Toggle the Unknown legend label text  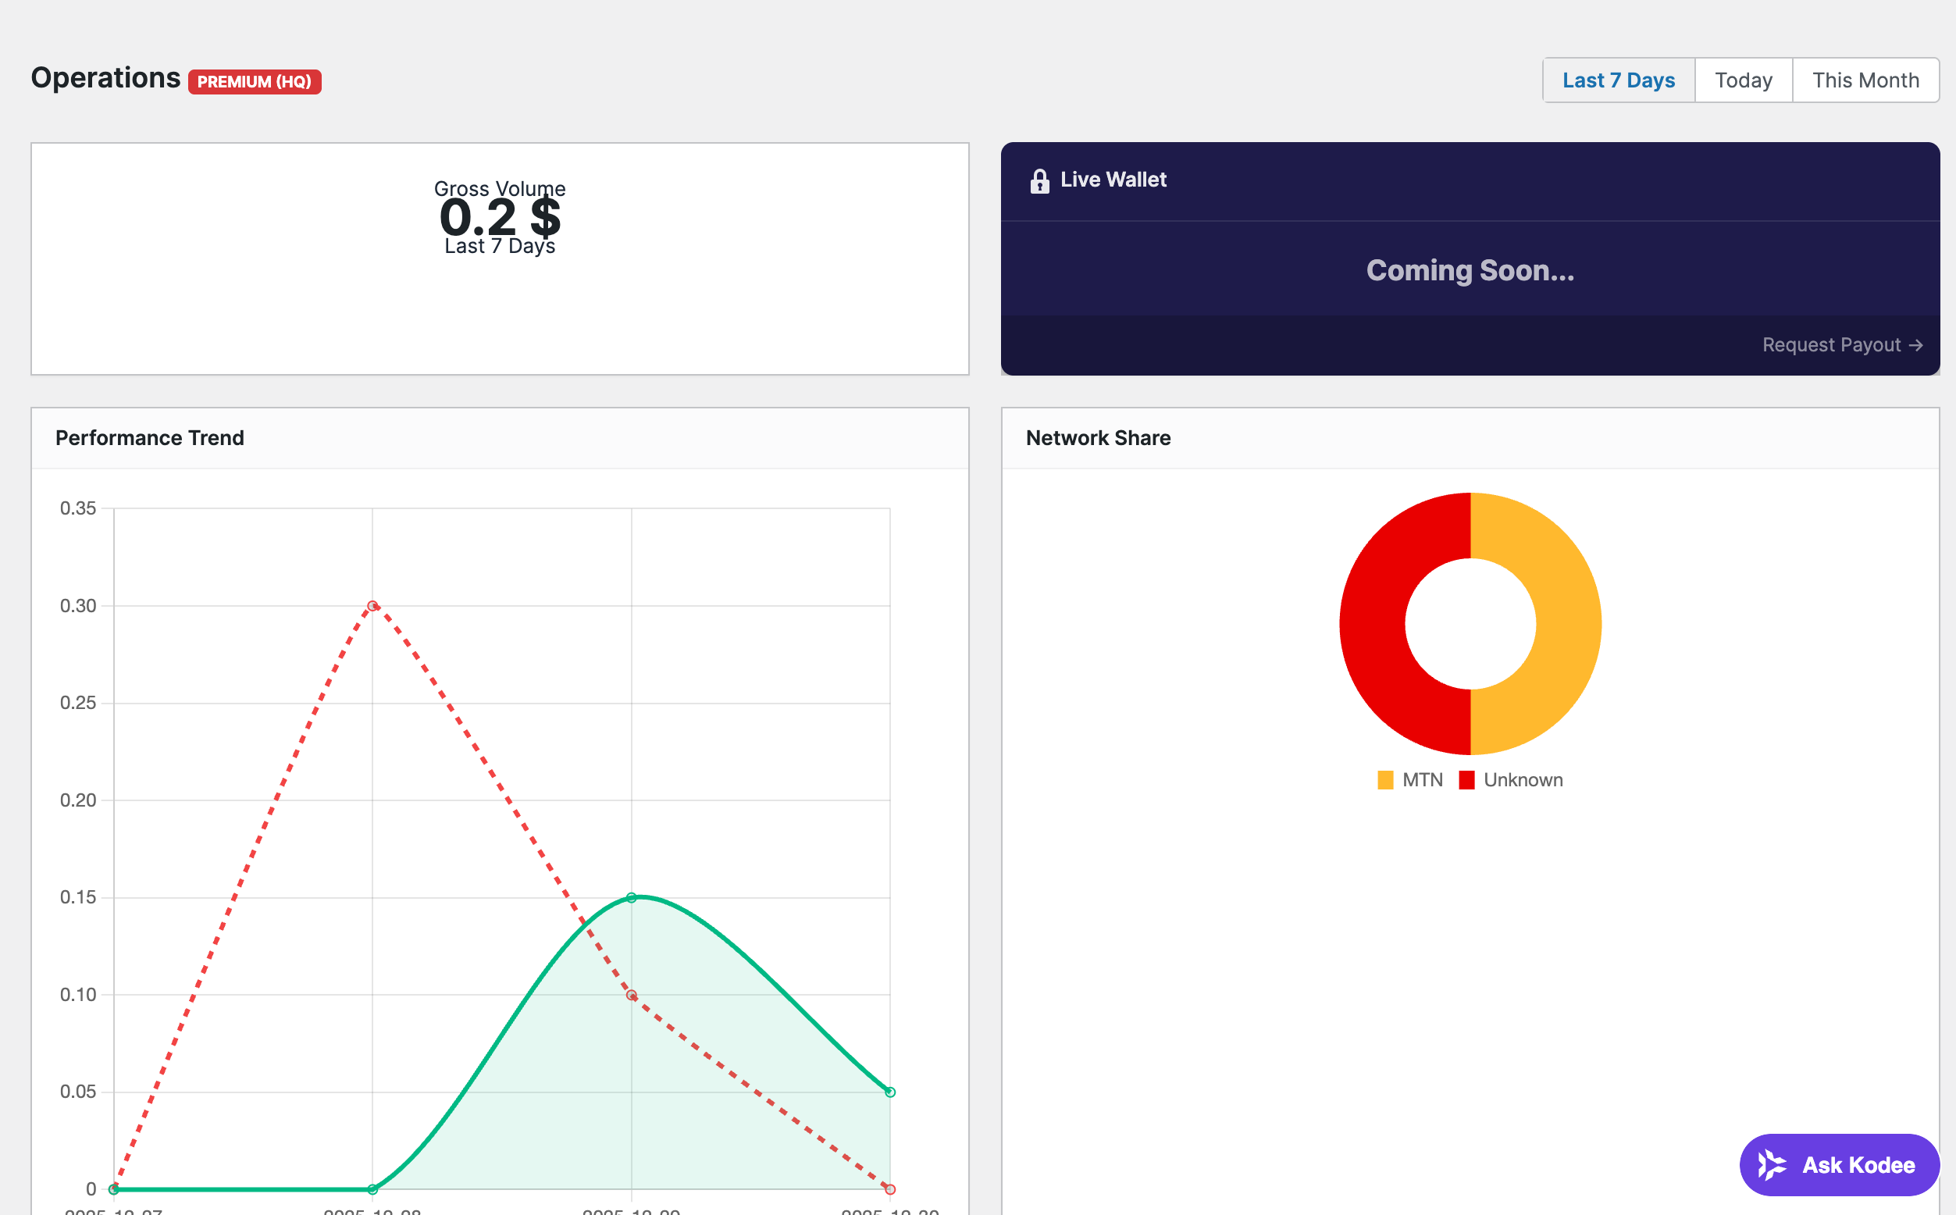coord(1523,780)
